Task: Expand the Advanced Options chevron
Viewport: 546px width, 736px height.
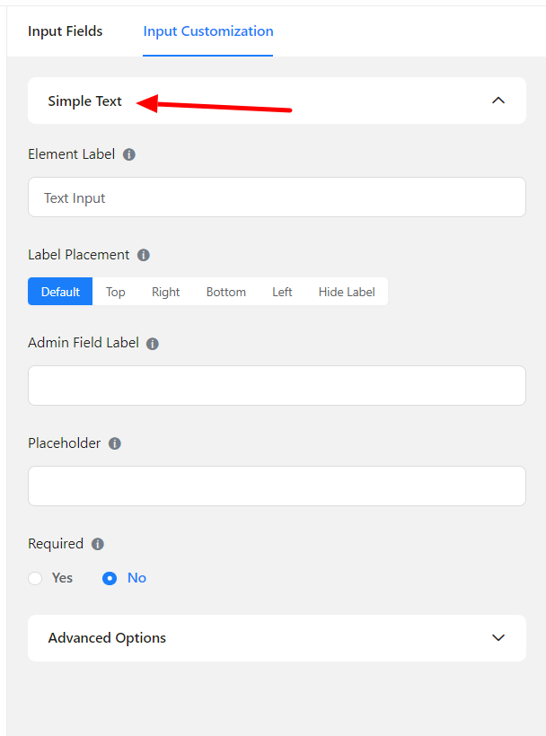Action: point(498,638)
